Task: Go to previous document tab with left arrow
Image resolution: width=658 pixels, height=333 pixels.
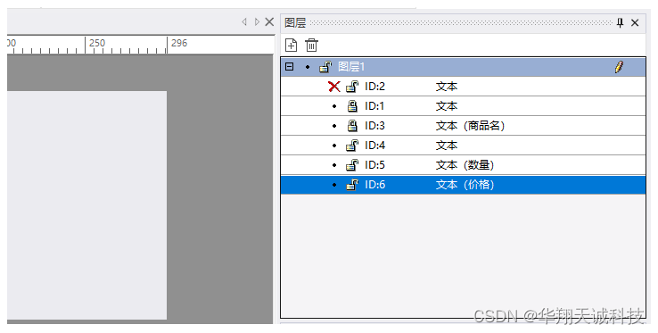Action: pos(244,21)
